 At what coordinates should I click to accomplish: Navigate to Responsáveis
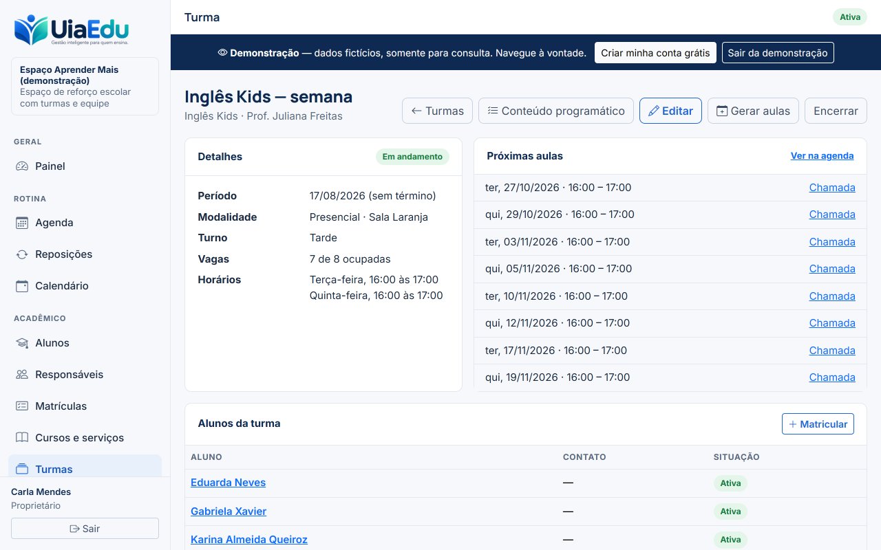tap(85, 375)
